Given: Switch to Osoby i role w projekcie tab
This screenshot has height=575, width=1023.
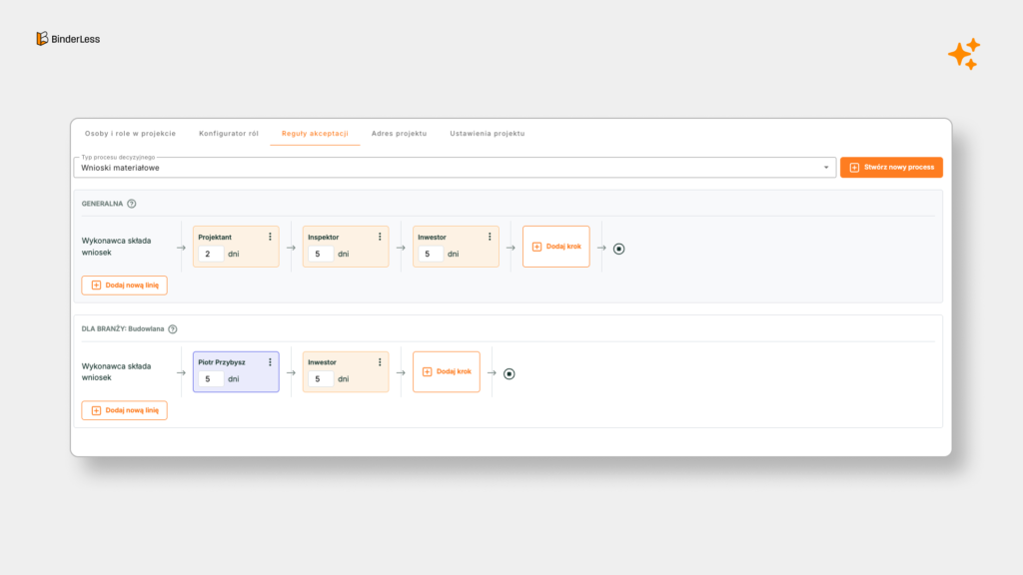Looking at the screenshot, I should click(x=130, y=133).
